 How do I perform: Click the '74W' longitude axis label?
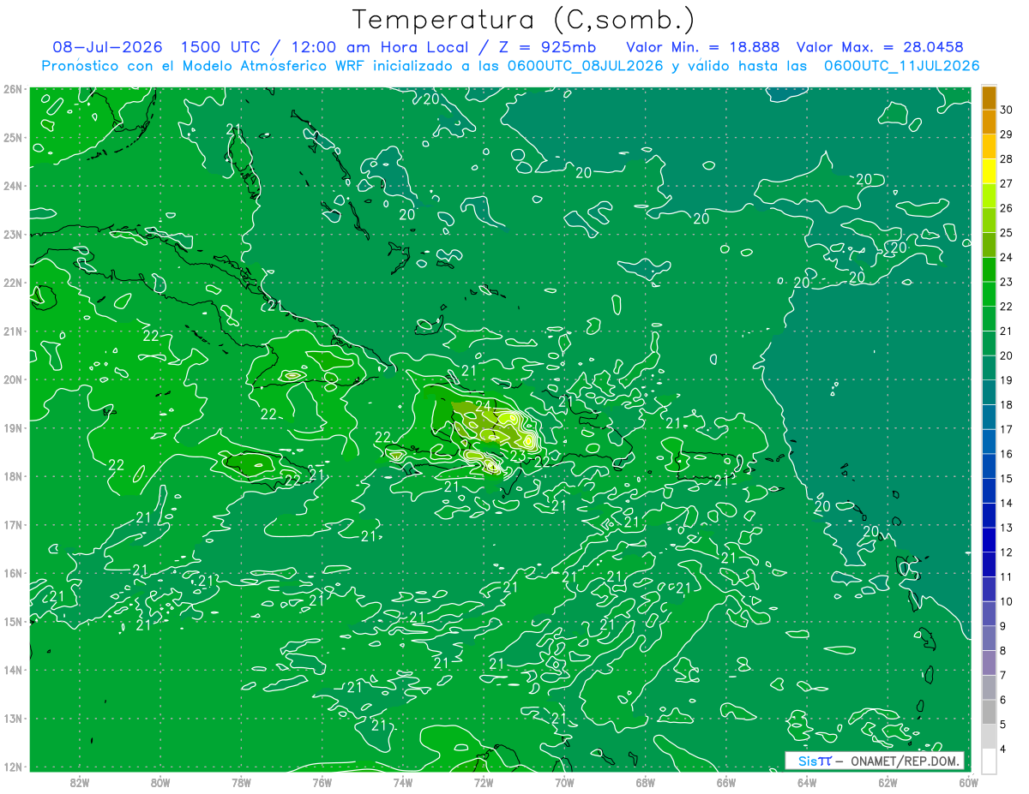click(x=402, y=781)
